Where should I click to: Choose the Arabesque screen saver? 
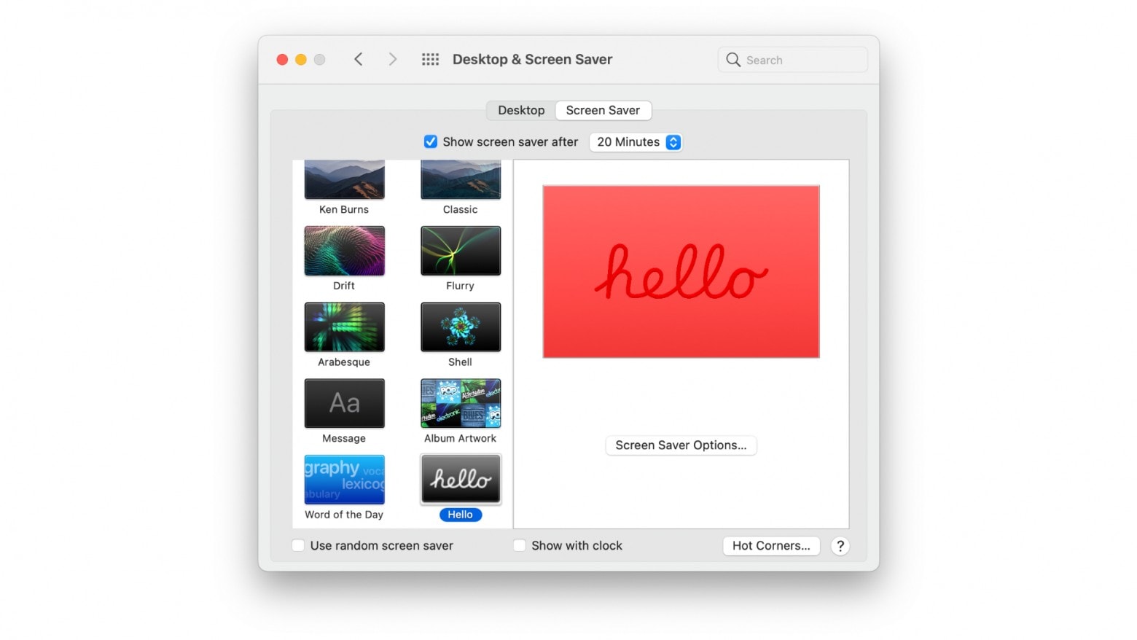(344, 327)
